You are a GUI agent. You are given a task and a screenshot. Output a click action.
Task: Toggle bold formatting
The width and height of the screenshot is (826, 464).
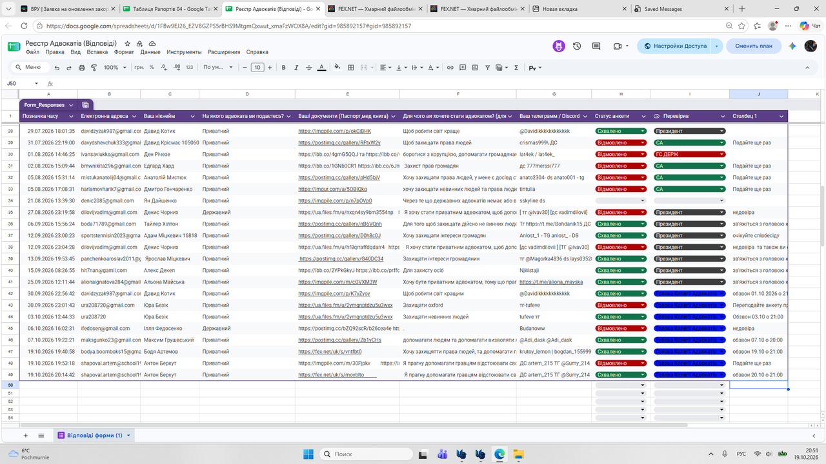pyautogui.click(x=284, y=68)
